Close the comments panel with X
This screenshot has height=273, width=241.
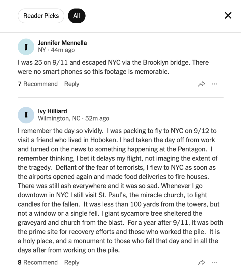click(228, 15)
